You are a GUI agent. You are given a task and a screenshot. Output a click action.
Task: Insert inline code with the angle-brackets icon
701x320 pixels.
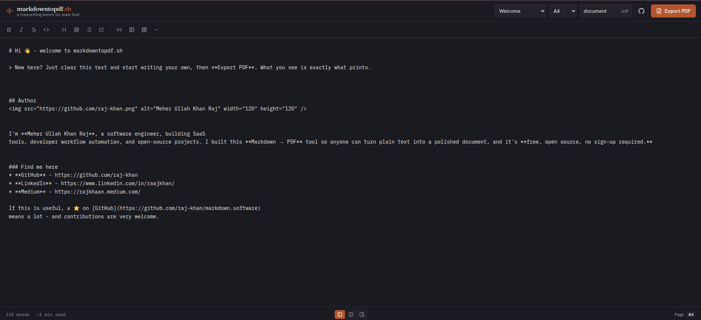[x=46, y=30]
